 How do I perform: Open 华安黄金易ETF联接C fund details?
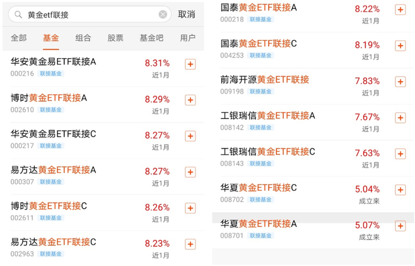pyautogui.click(x=53, y=134)
